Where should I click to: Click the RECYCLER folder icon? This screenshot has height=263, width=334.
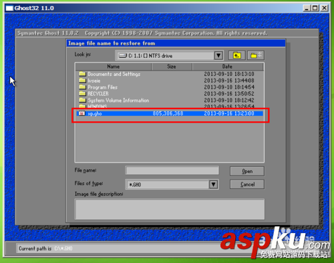click(x=82, y=93)
